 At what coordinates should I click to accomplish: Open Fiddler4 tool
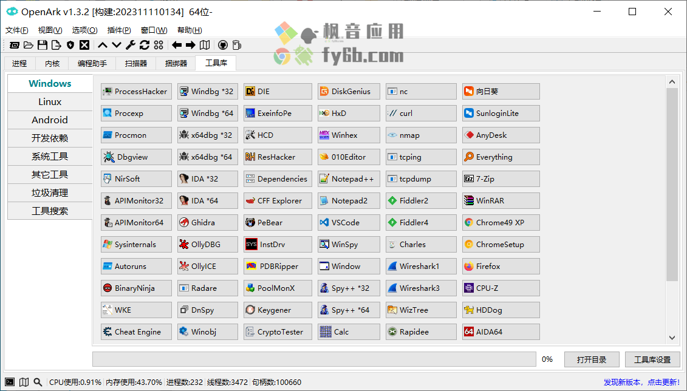(421, 223)
